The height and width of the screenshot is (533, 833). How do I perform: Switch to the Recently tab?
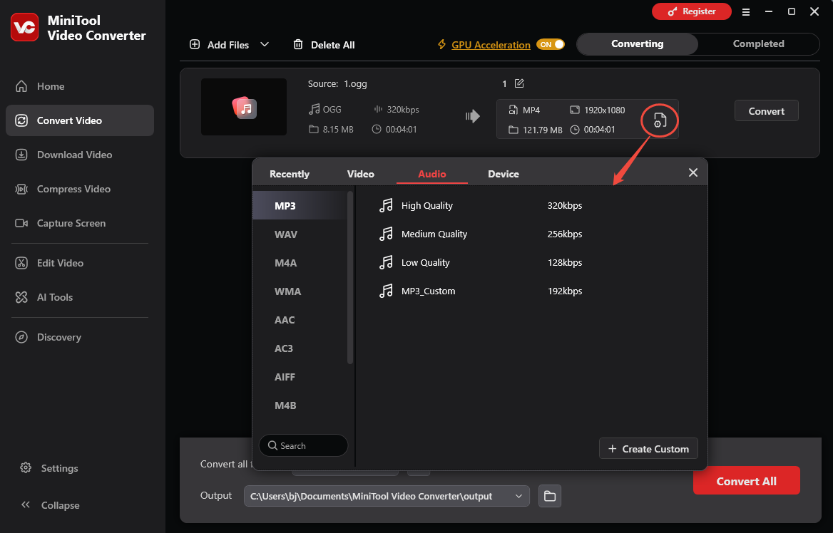coord(290,174)
